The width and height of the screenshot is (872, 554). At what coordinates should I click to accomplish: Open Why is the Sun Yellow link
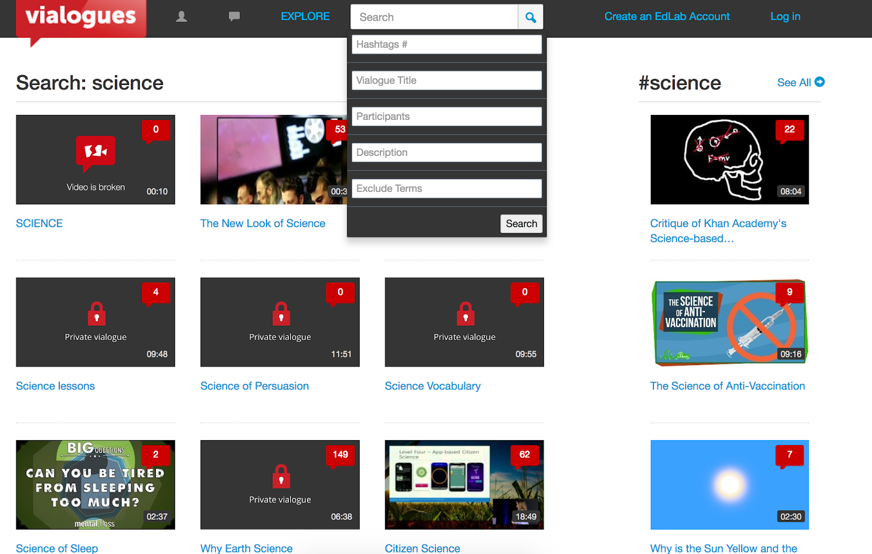pos(724,548)
